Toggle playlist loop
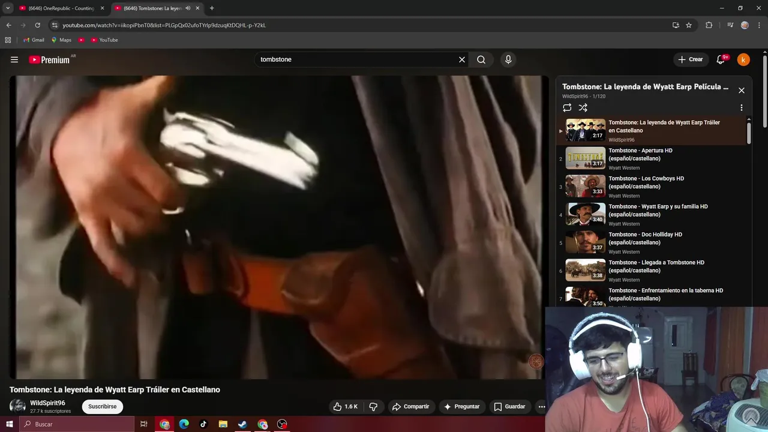The image size is (768, 432). tap(567, 108)
